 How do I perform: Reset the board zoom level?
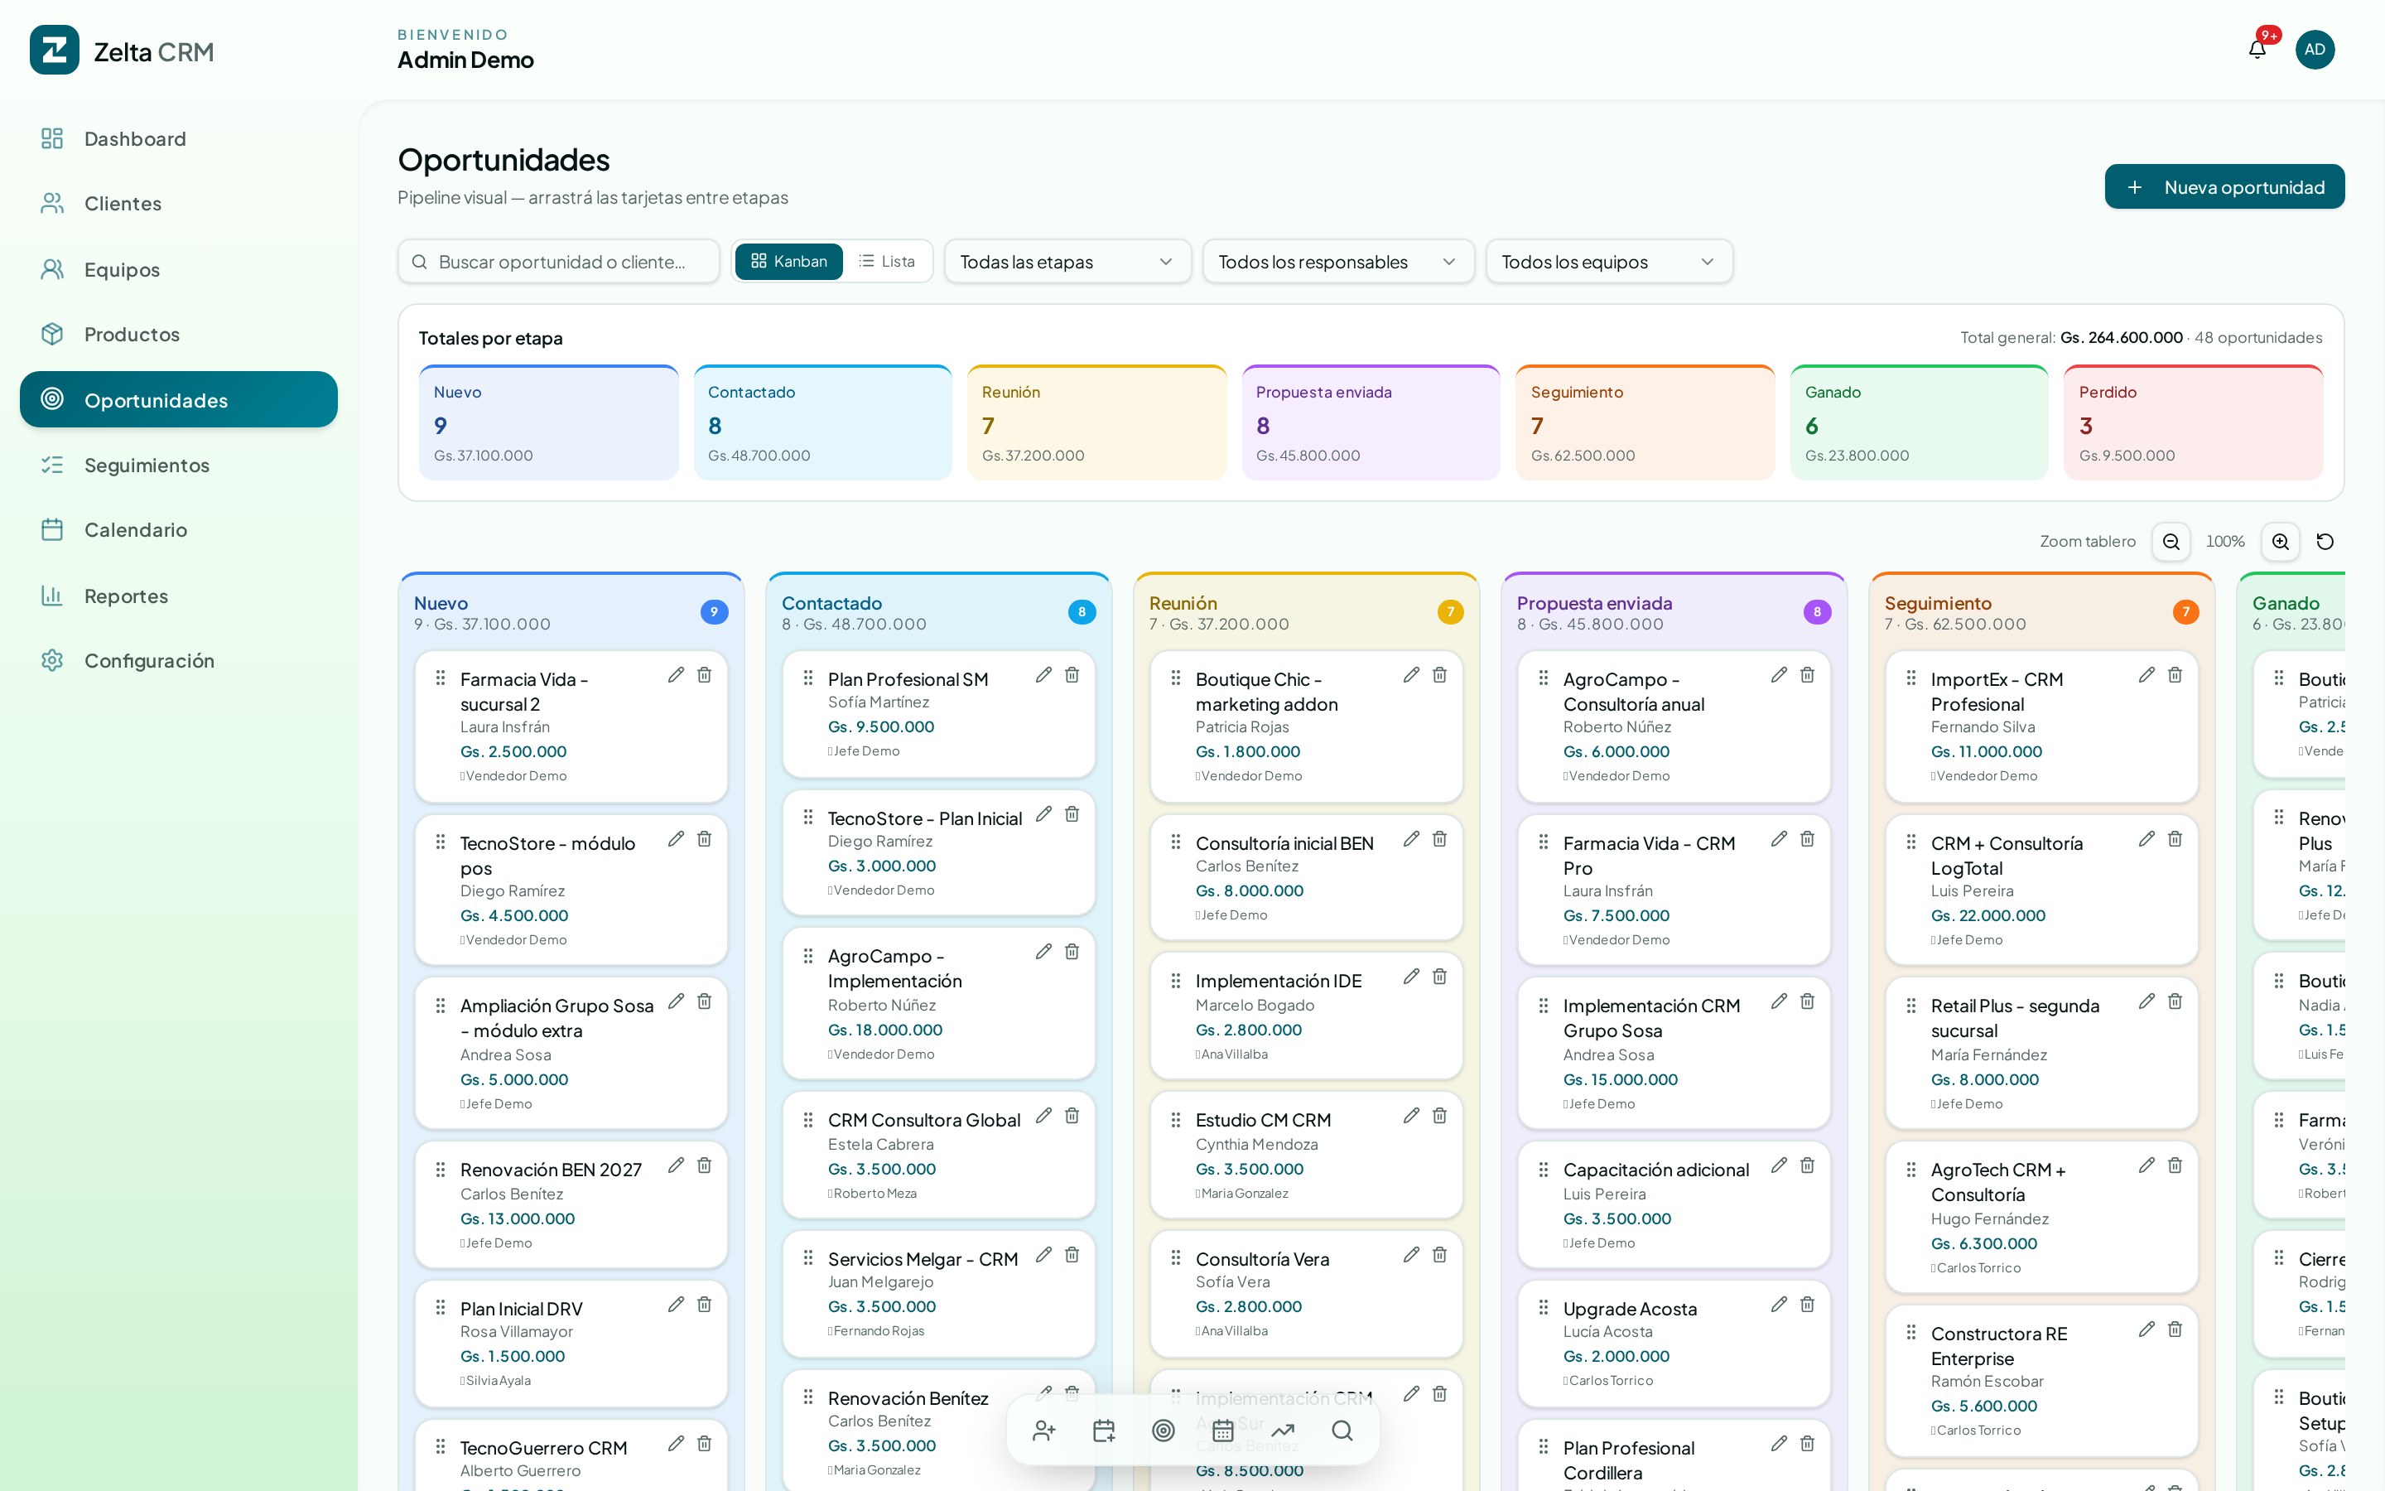point(2325,542)
